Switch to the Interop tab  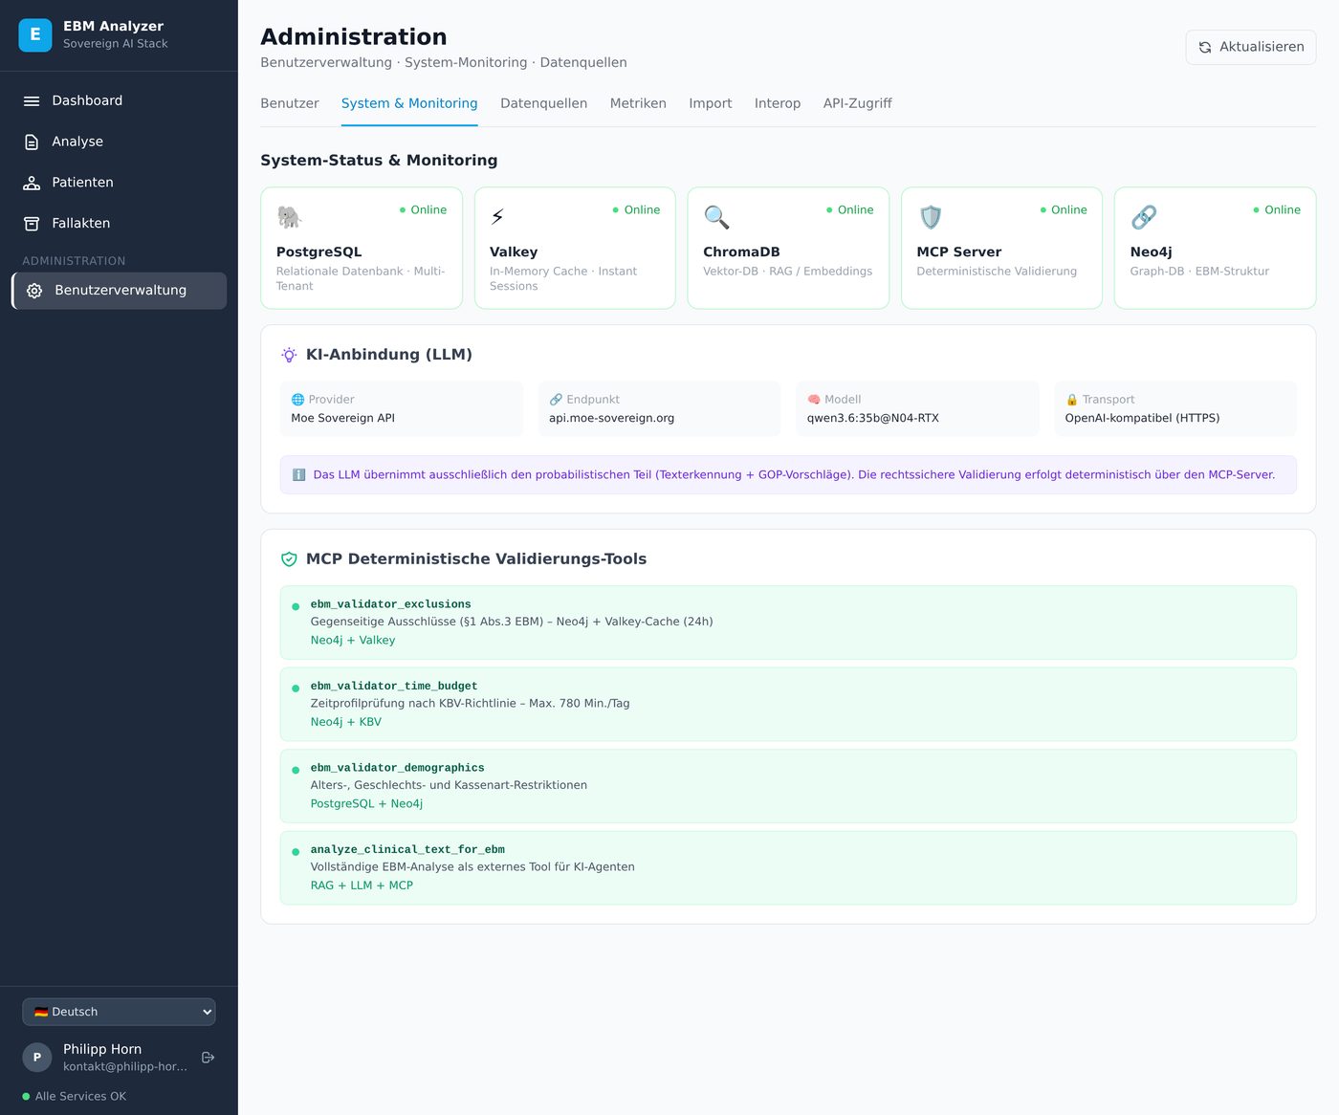point(778,103)
